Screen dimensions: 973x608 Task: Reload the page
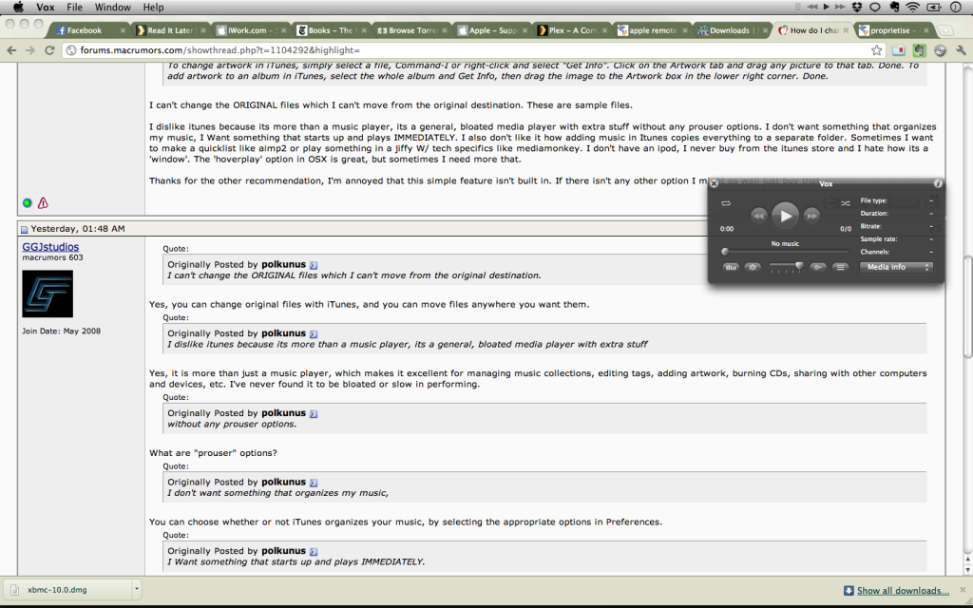point(49,50)
